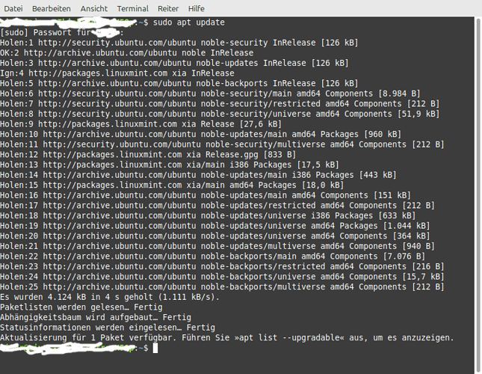The width and height of the screenshot is (482, 374).
Task: Click the 'Aktualisierung für 1 Paket verfügbar' line
Action: [x=227, y=337]
